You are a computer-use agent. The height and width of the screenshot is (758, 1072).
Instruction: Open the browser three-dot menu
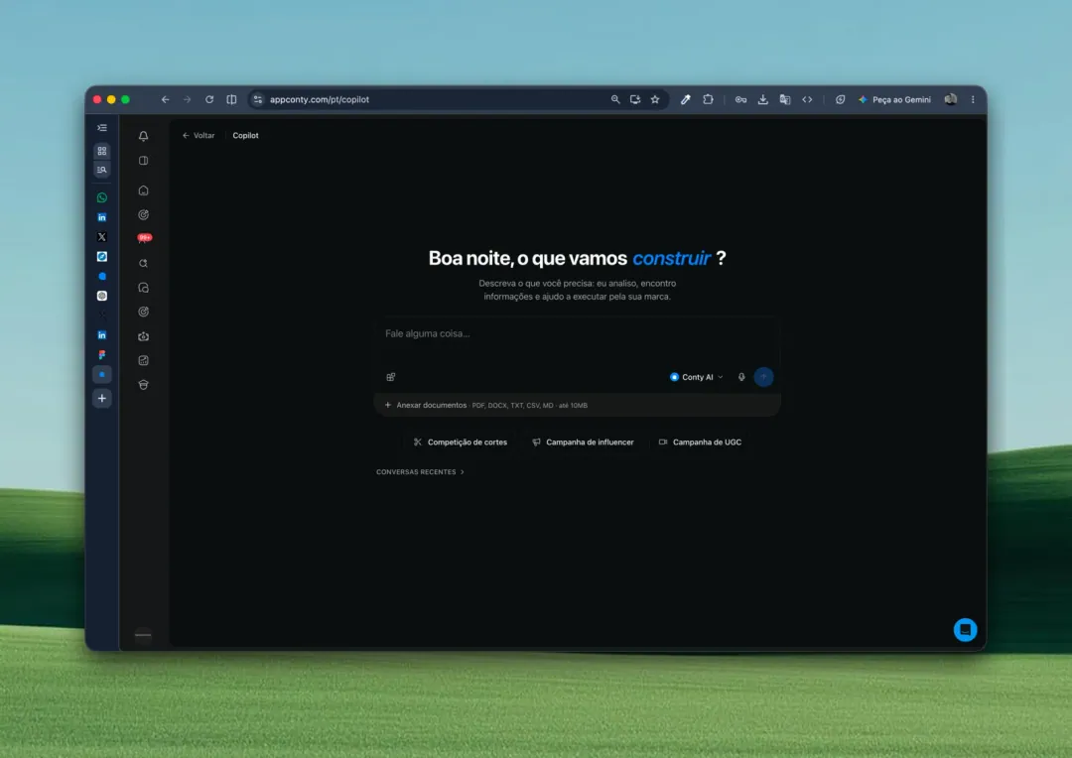click(x=973, y=100)
